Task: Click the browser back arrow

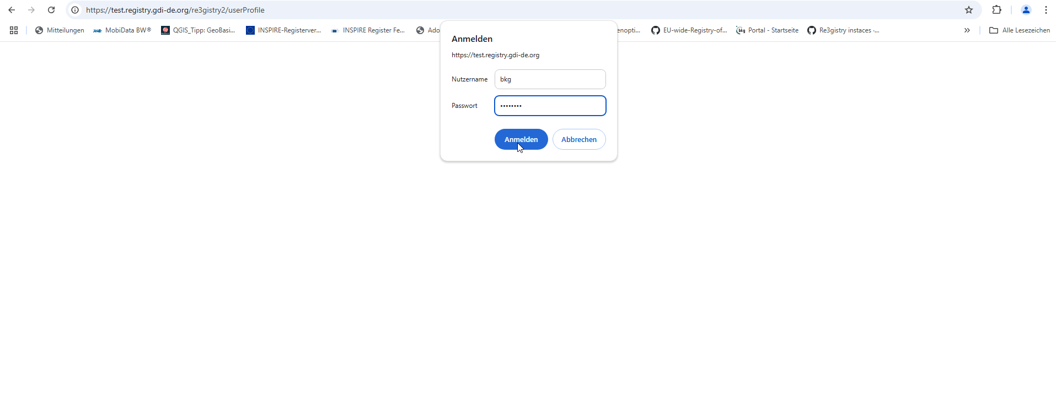Action: (12, 10)
